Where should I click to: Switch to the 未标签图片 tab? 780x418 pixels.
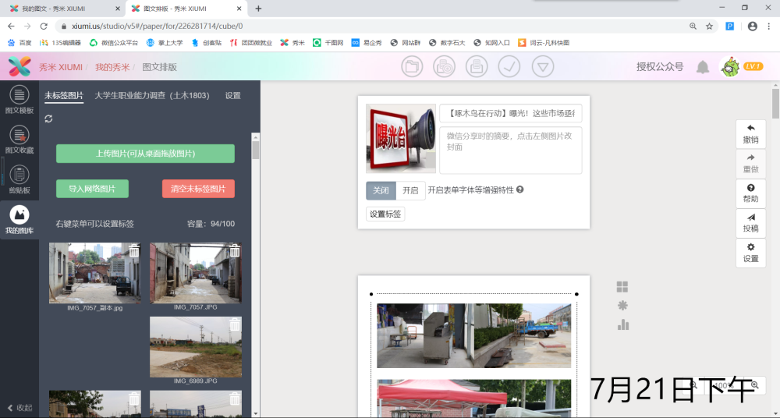(64, 96)
